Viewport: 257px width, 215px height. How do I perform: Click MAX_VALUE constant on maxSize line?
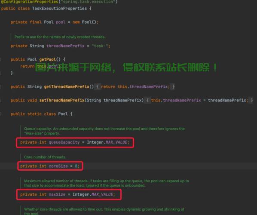102,194
